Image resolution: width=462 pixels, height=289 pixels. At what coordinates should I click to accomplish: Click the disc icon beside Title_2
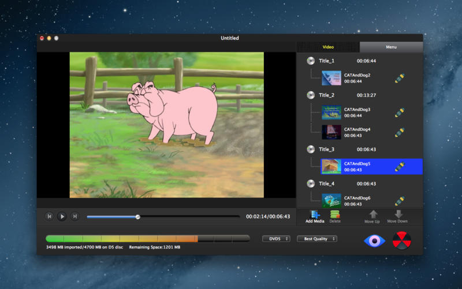coord(311,95)
